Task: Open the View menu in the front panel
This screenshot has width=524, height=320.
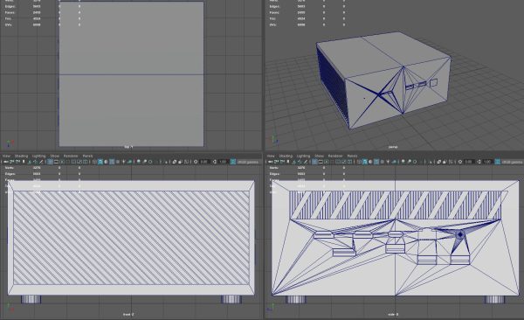Action: point(6,156)
